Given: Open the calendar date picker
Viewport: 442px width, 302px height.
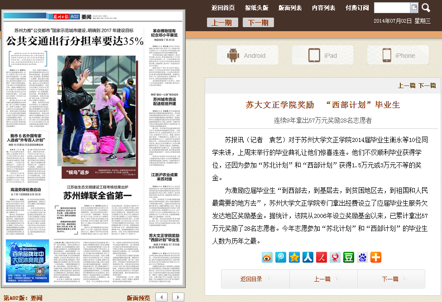Looking at the screenshot, I should point(414,8).
